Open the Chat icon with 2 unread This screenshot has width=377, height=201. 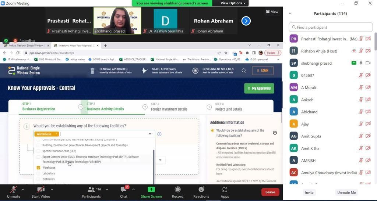(124, 190)
